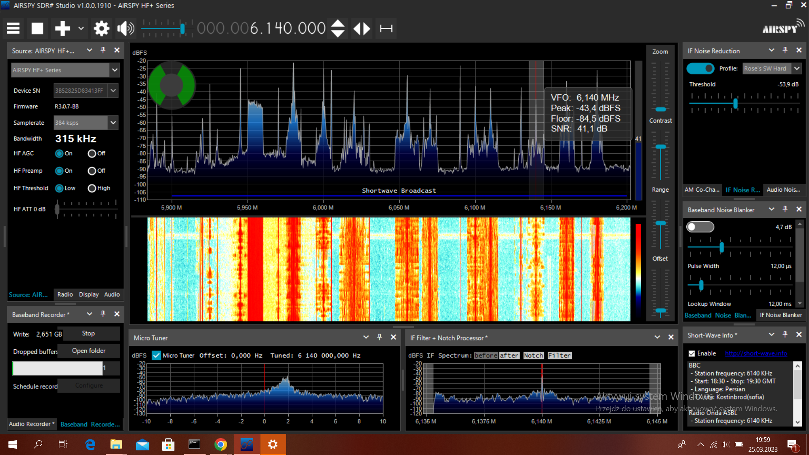Viewport: 809px width, 455px height.
Task: Switch to the Display tab
Action: (88, 294)
